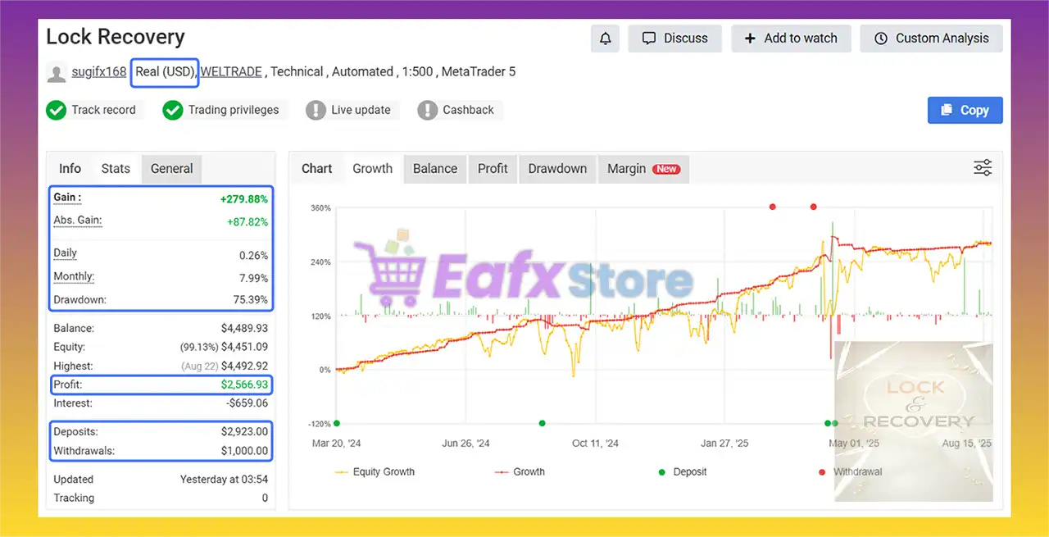Click the +279.88% gain value

(244, 199)
